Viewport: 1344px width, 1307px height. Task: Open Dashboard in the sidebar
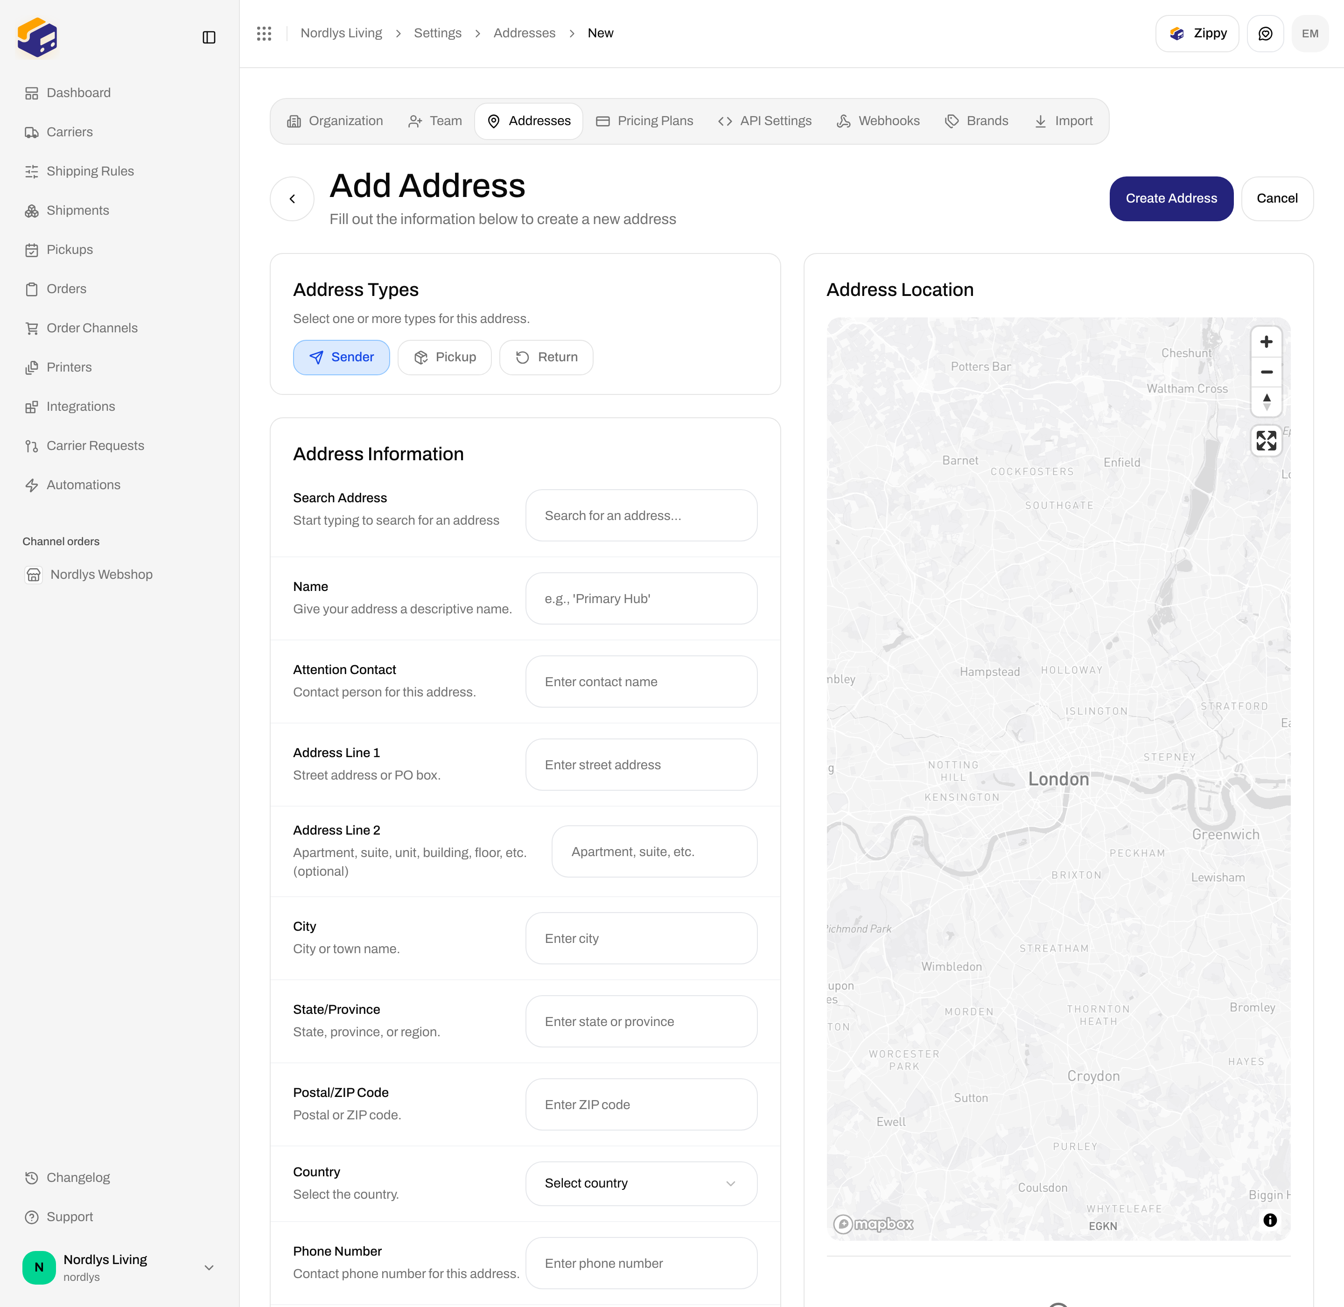(x=119, y=93)
